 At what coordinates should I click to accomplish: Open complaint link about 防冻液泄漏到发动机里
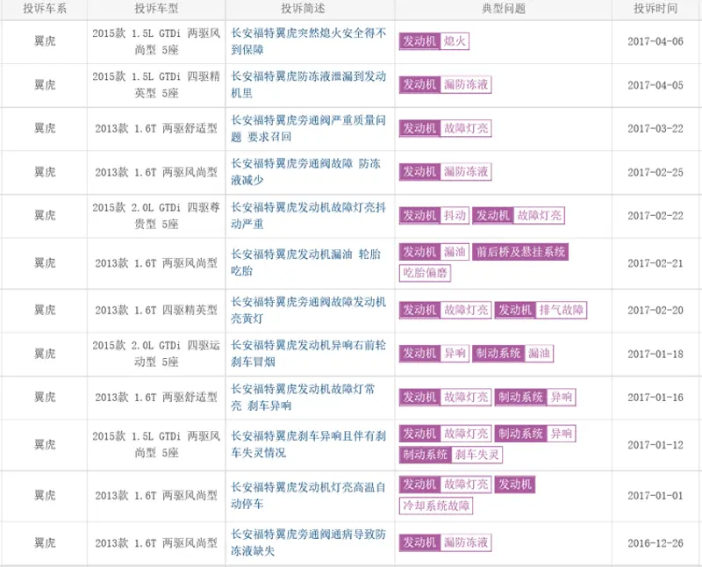[309, 84]
